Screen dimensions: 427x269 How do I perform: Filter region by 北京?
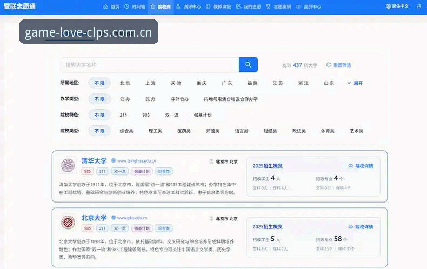pos(125,83)
